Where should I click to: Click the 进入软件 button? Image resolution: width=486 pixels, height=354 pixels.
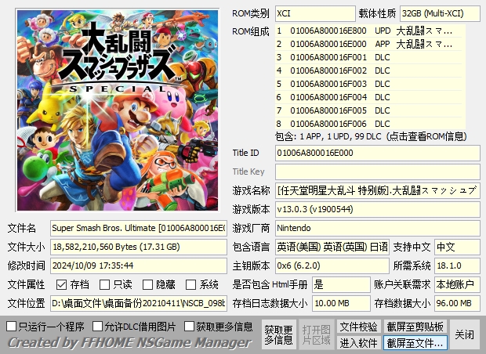(x=358, y=342)
